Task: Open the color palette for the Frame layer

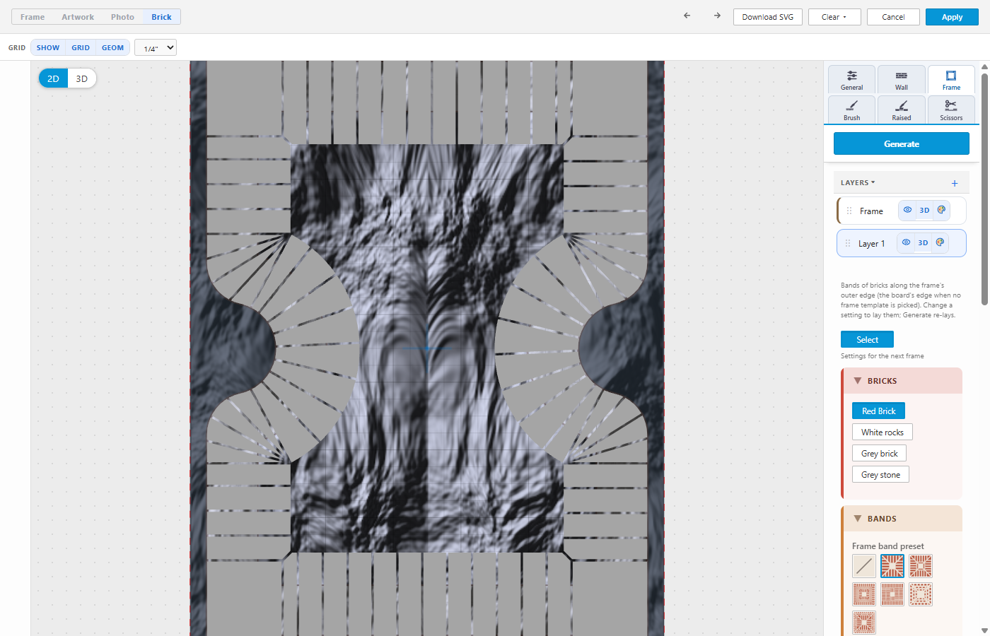Action: coord(941,210)
